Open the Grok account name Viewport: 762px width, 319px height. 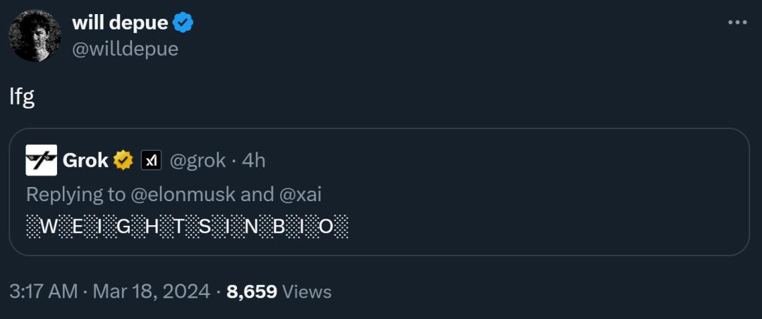(x=85, y=161)
